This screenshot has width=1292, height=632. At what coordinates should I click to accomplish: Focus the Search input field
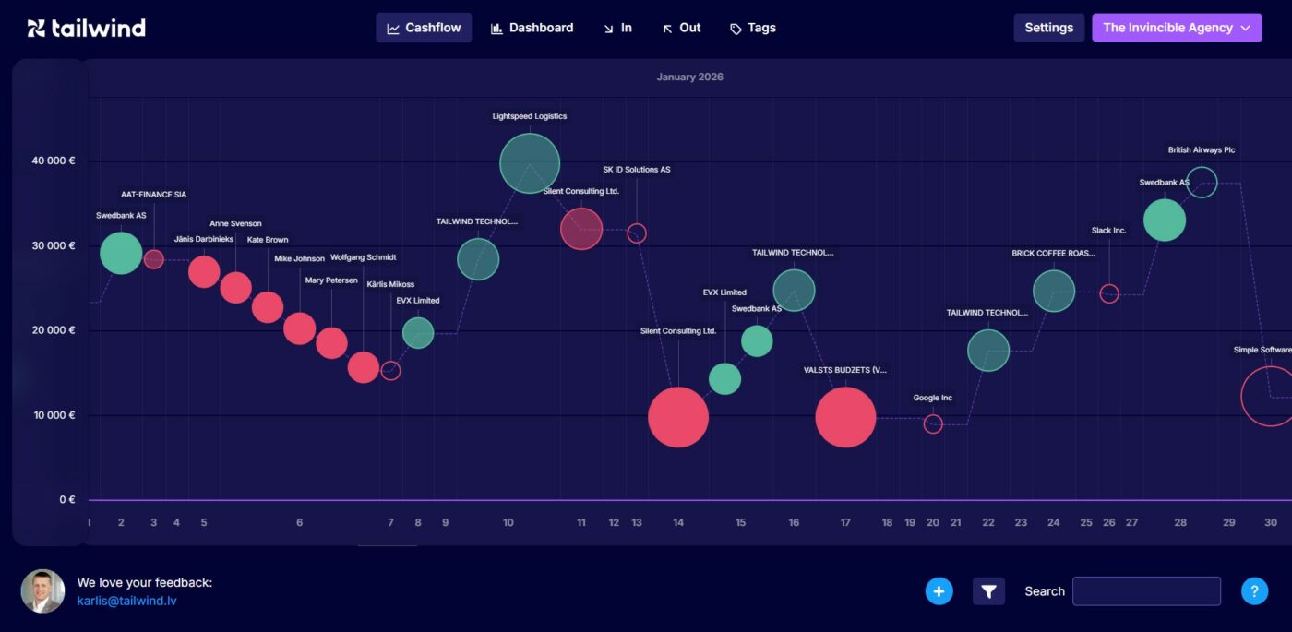click(x=1145, y=591)
